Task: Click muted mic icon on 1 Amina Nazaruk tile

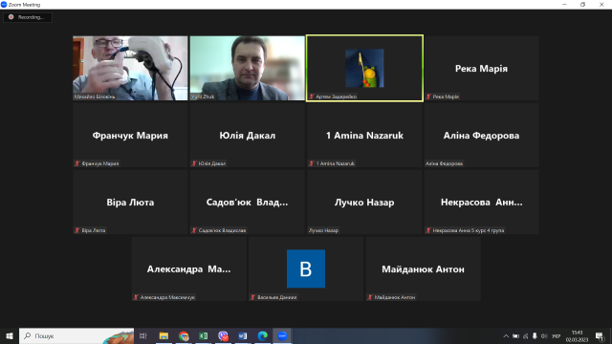Action: 312,163
